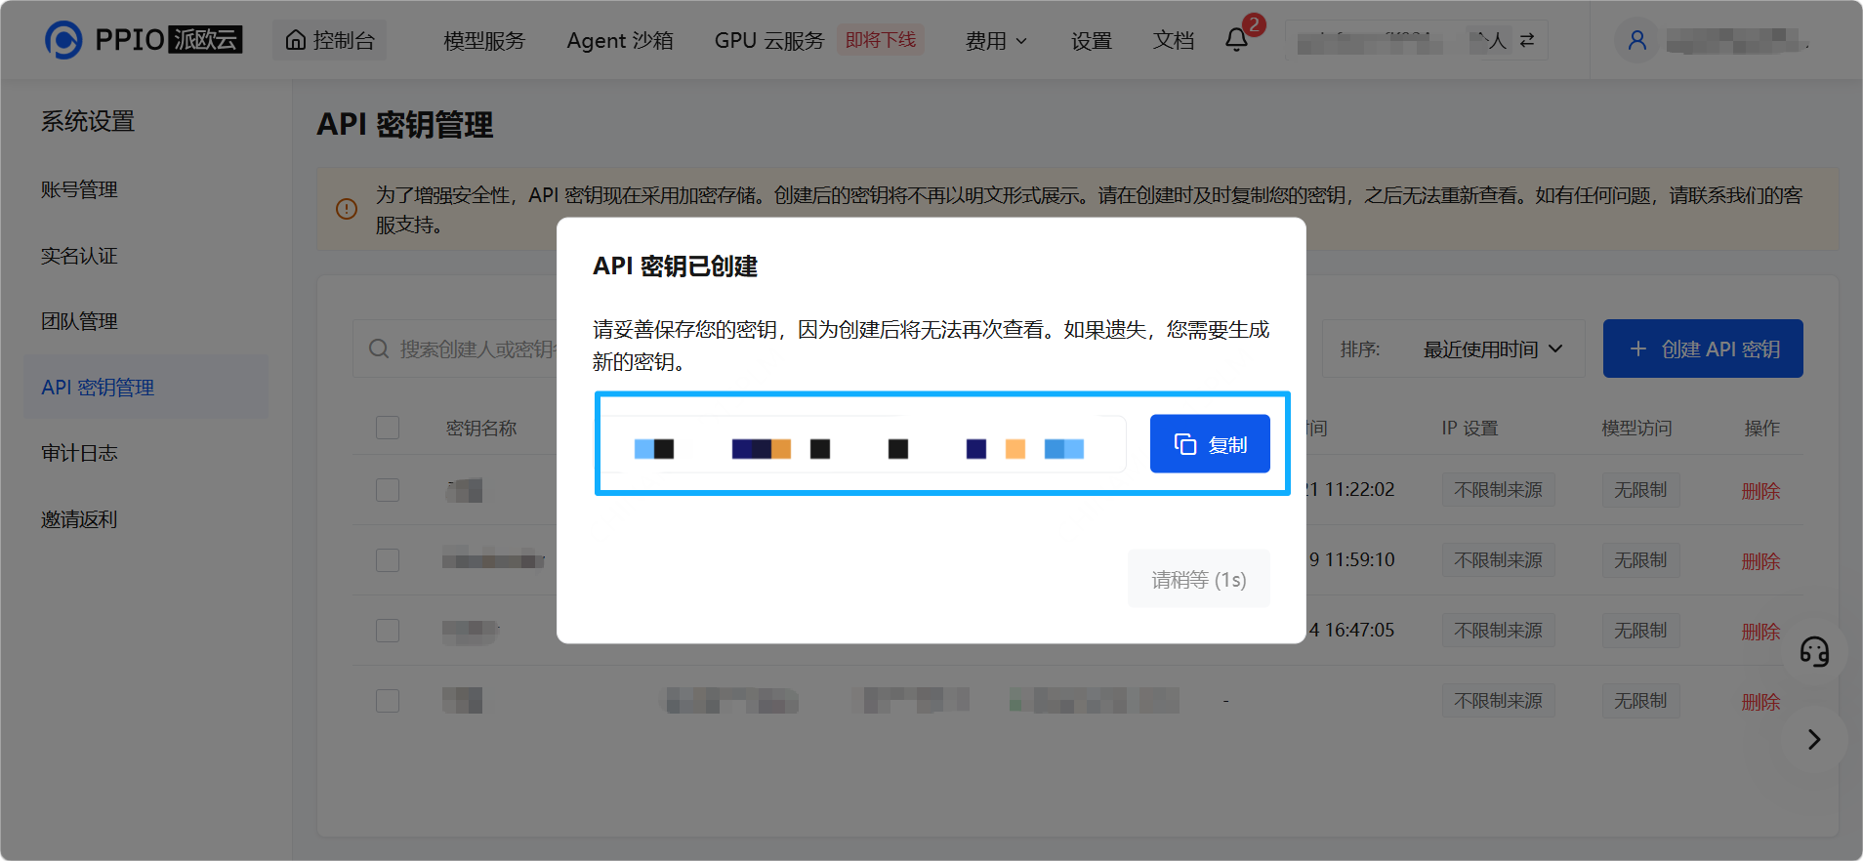This screenshot has height=861, width=1863.
Task: Open the notification bell
Action: (1236, 40)
